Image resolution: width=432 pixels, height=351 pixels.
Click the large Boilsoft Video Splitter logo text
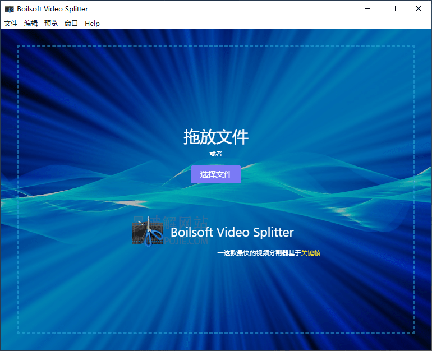(x=232, y=232)
